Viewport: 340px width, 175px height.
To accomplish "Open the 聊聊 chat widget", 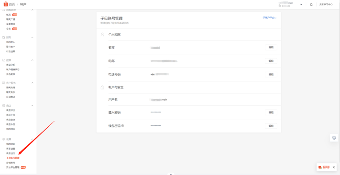I will [324, 167].
